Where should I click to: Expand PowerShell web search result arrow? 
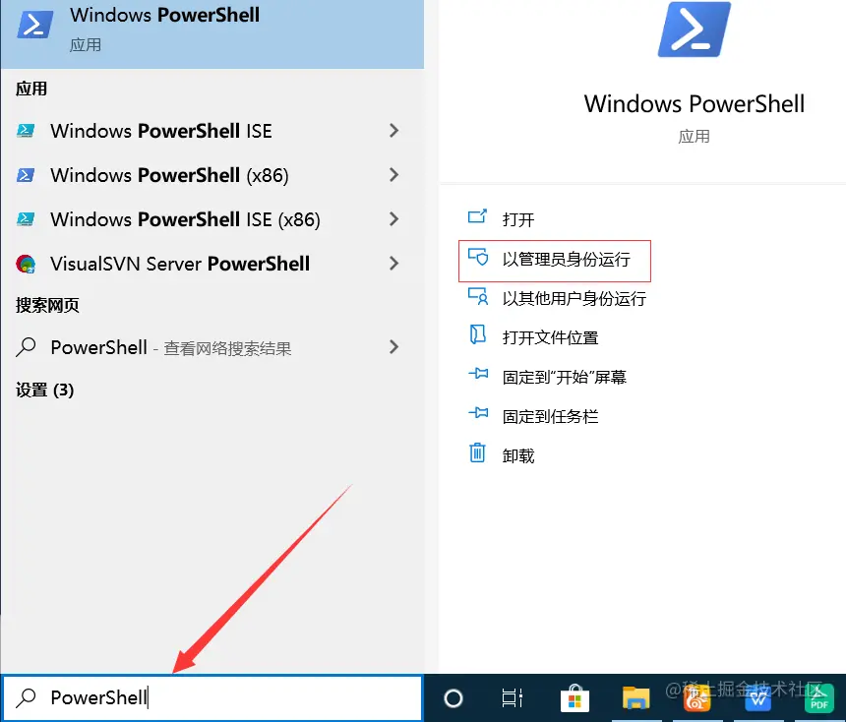(394, 347)
